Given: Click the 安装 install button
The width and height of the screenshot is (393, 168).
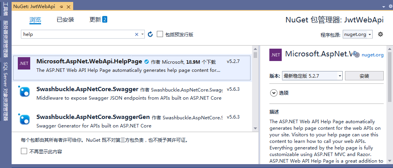Looking at the screenshot, I should (364, 76).
